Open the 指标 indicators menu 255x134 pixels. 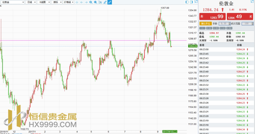56,2
